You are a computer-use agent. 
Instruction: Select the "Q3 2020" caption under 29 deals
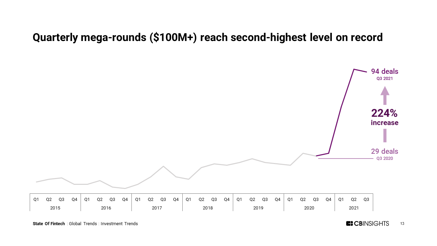pos(384,159)
